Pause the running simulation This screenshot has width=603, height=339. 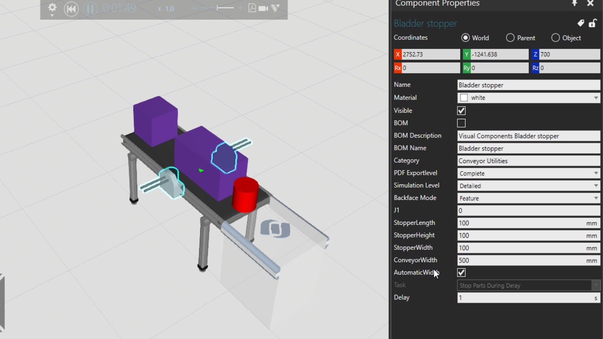coord(89,9)
